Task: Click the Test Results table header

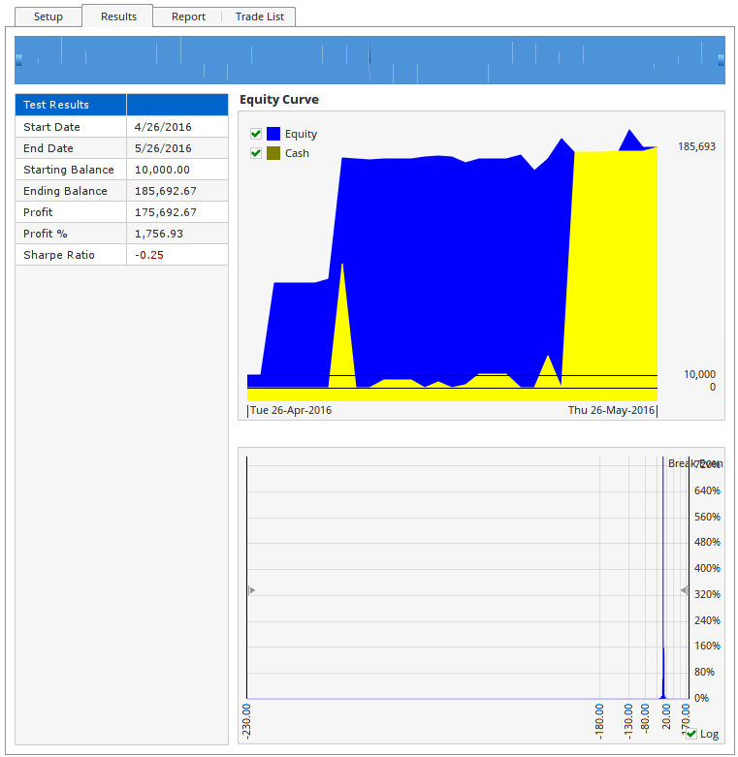Action: tap(71, 105)
